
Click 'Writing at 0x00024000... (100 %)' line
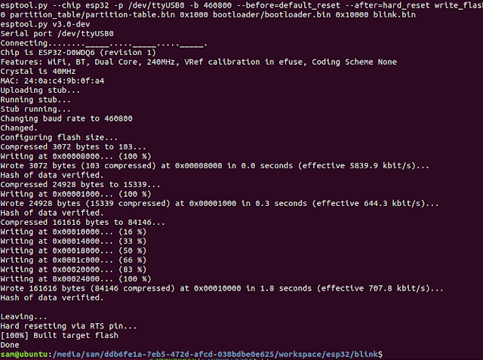tap(75, 279)
